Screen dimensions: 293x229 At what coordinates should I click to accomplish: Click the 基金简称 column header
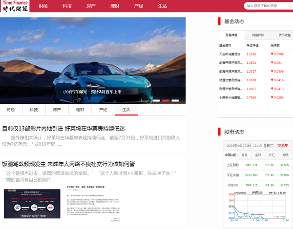pos(225,45)
